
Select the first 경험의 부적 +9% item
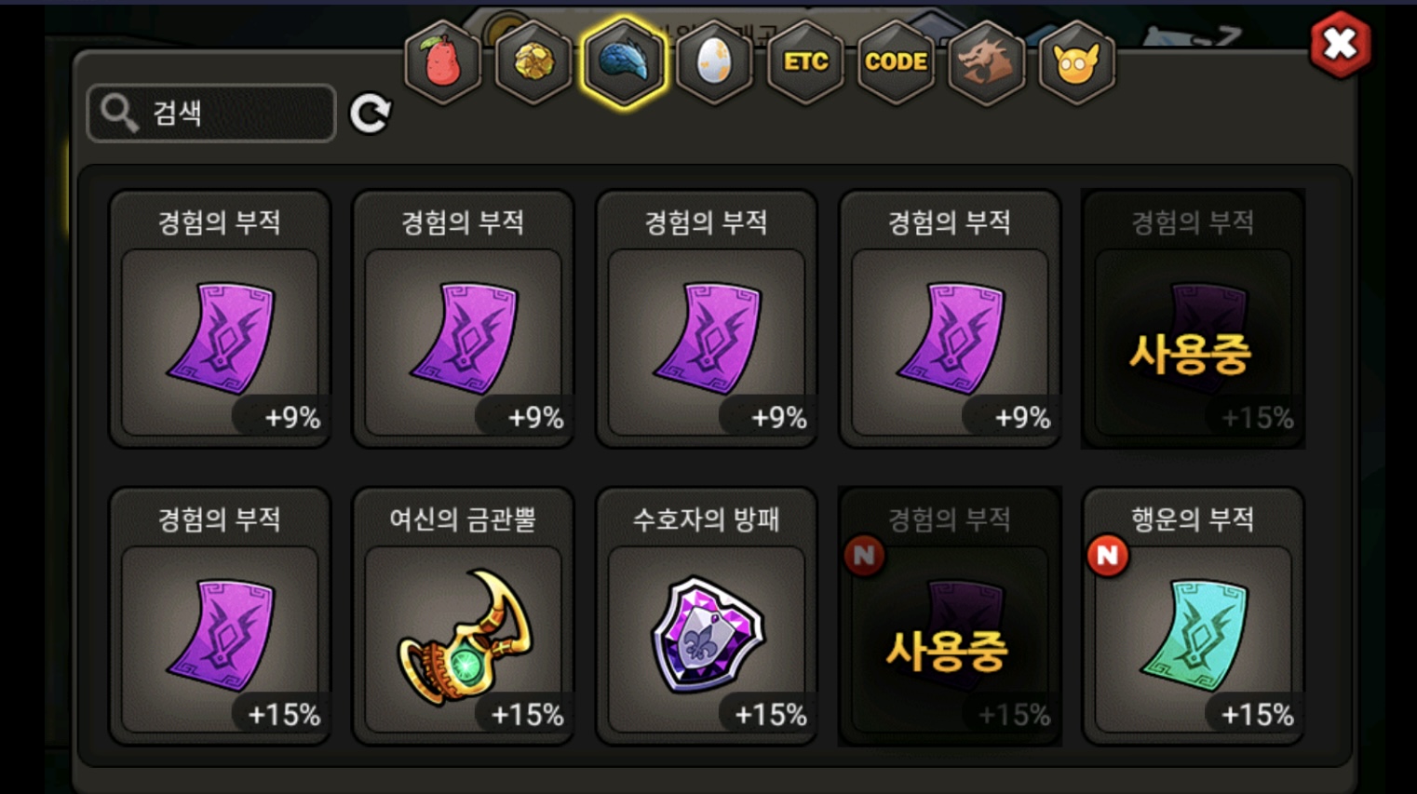pos(220,319)
